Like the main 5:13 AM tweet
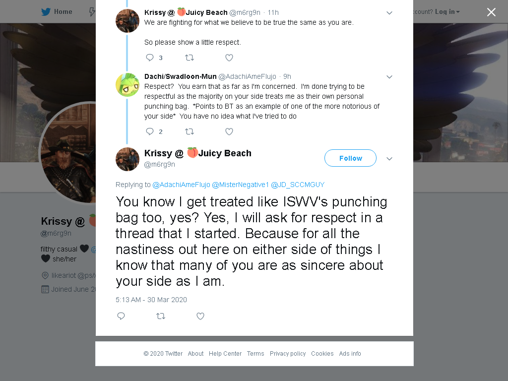Viewport: 508px width, 381px height. pyautogui.click(x=200, y=316)
